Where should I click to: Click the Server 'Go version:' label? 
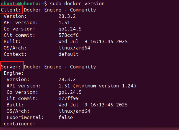[x=22, y=92]
